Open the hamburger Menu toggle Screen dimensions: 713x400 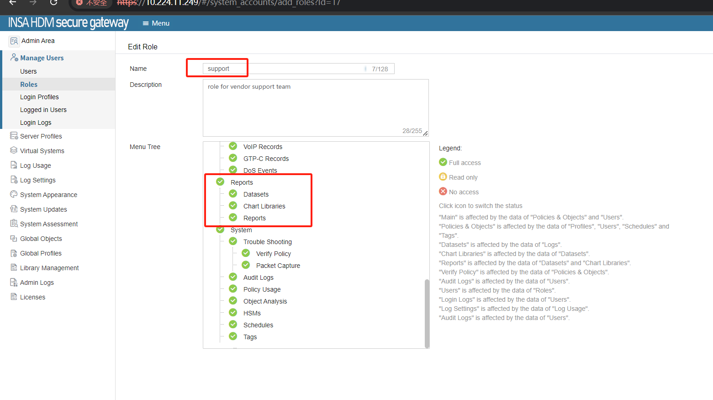click(x=156, y=23)
